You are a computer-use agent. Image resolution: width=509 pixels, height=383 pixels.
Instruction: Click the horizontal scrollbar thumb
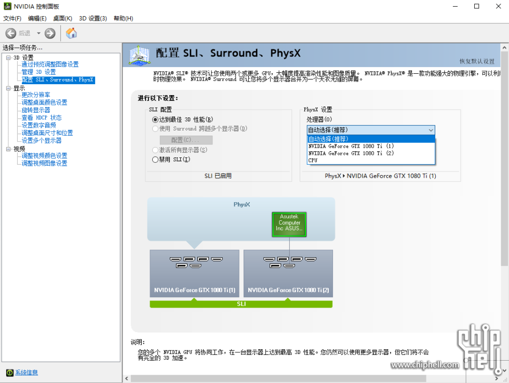(278, 379)
